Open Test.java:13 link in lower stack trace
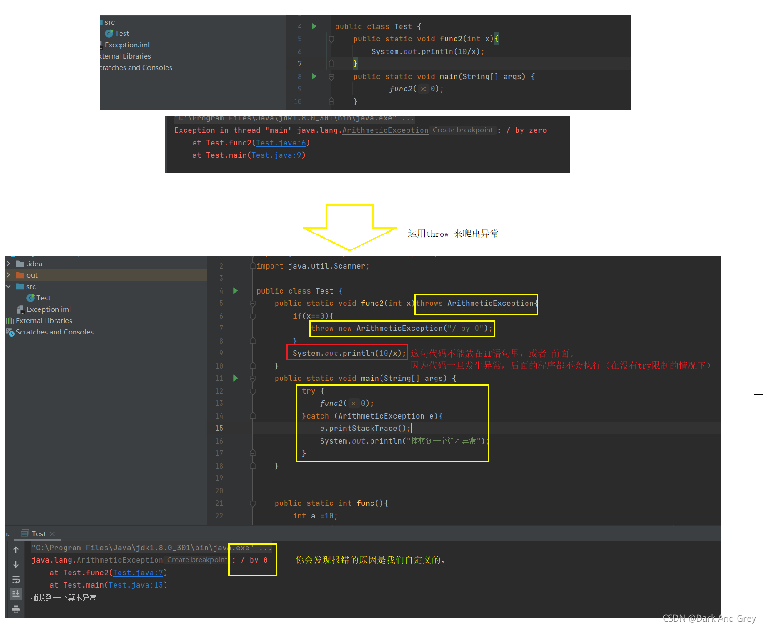 136,585
